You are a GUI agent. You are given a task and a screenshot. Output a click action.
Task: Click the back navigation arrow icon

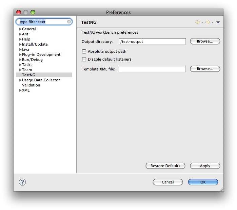click(197, 22)
